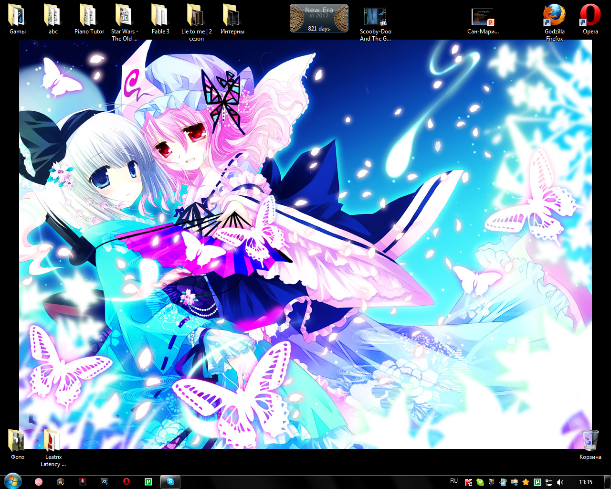The width and height of the screenshot is (611, 489).
Task: Click the Windows logo tray icon
Action: [x=503, y=482]
